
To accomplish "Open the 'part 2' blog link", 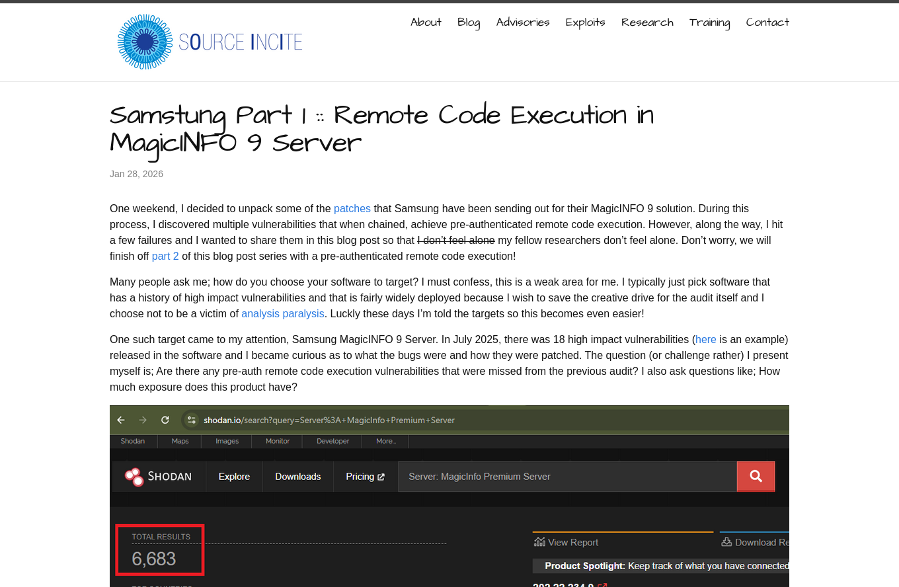I will coord(165,256).
